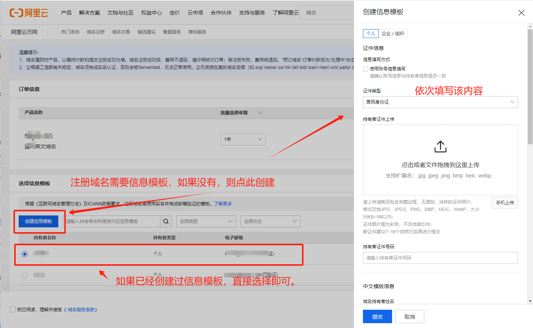Click the 提交 button to submit
Screen dimensions: 533x328
coord(377,316)
